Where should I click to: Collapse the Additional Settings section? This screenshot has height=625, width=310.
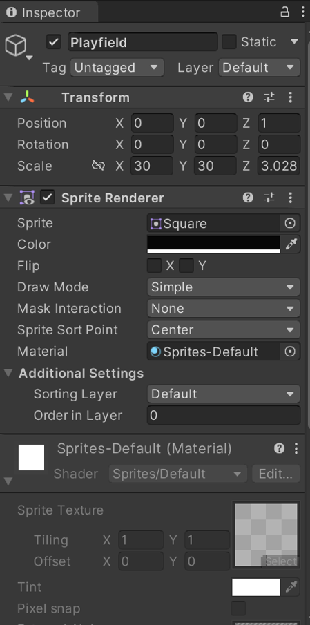8,374
